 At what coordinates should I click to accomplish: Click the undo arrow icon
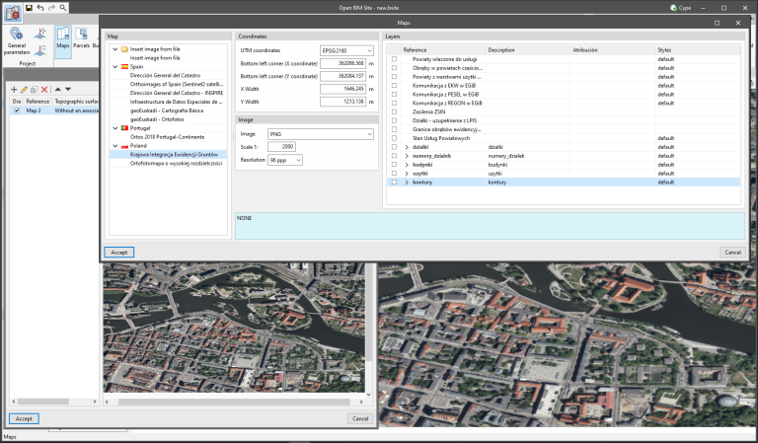pos(39,7)
